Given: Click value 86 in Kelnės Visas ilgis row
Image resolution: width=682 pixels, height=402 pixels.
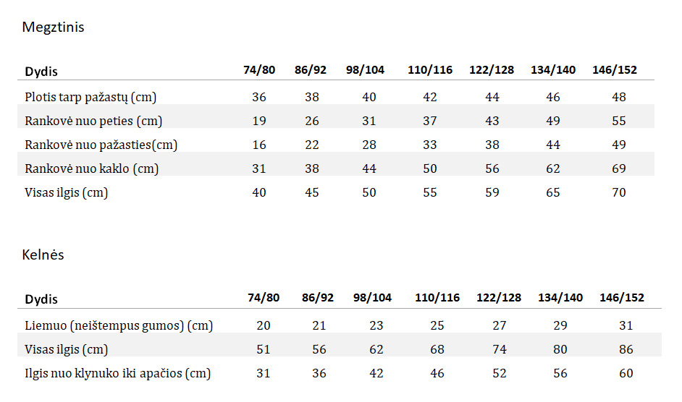Looking at the screenshot, I should pos(626,349).
